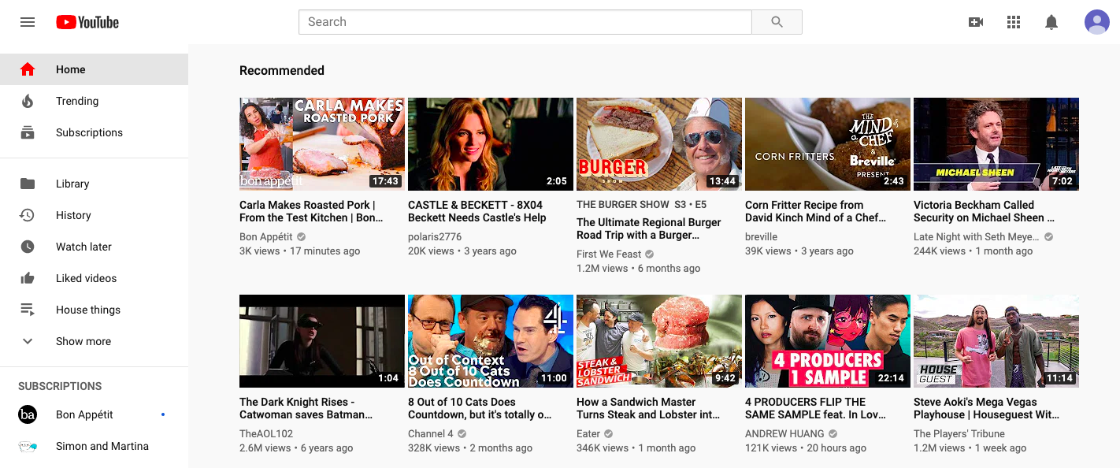The height and width of the screenshot is (468, 1120).
Task: Open the Steve Aoki House Guest thumbnail
Action: click(x=996, y=341)
